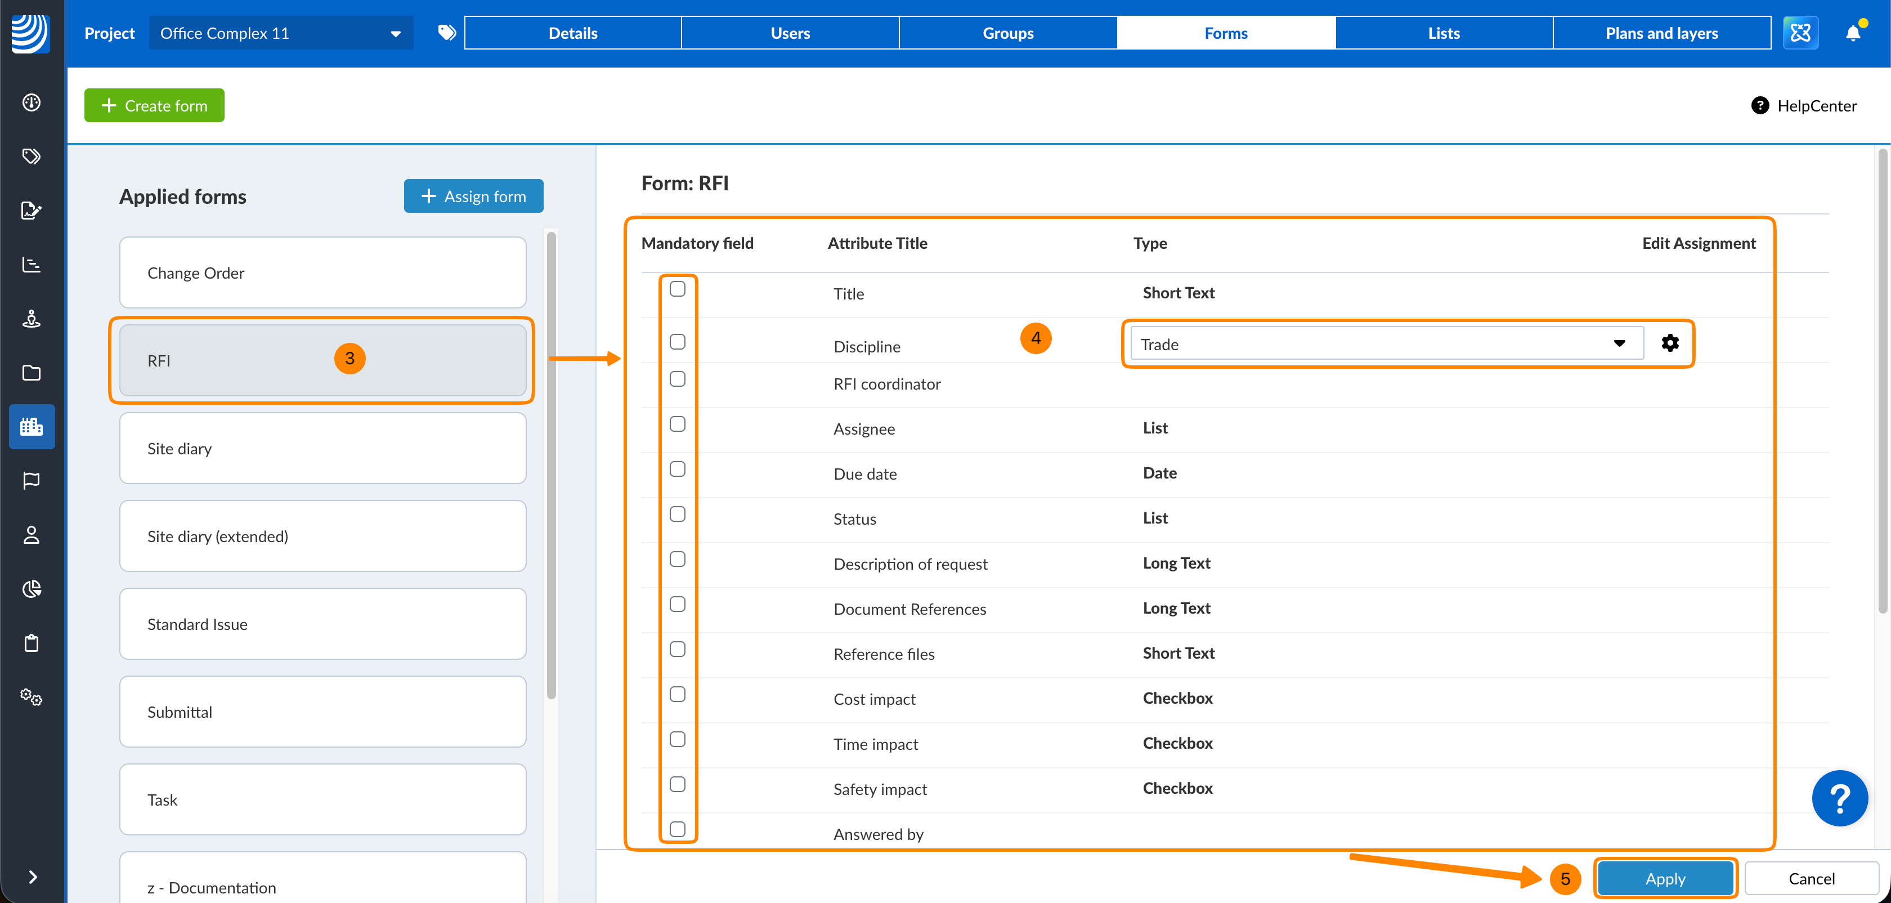Open the Office Complex 11 project dropdown
1891x903 pixels.
pyautogui.click(x=280, y=33)
